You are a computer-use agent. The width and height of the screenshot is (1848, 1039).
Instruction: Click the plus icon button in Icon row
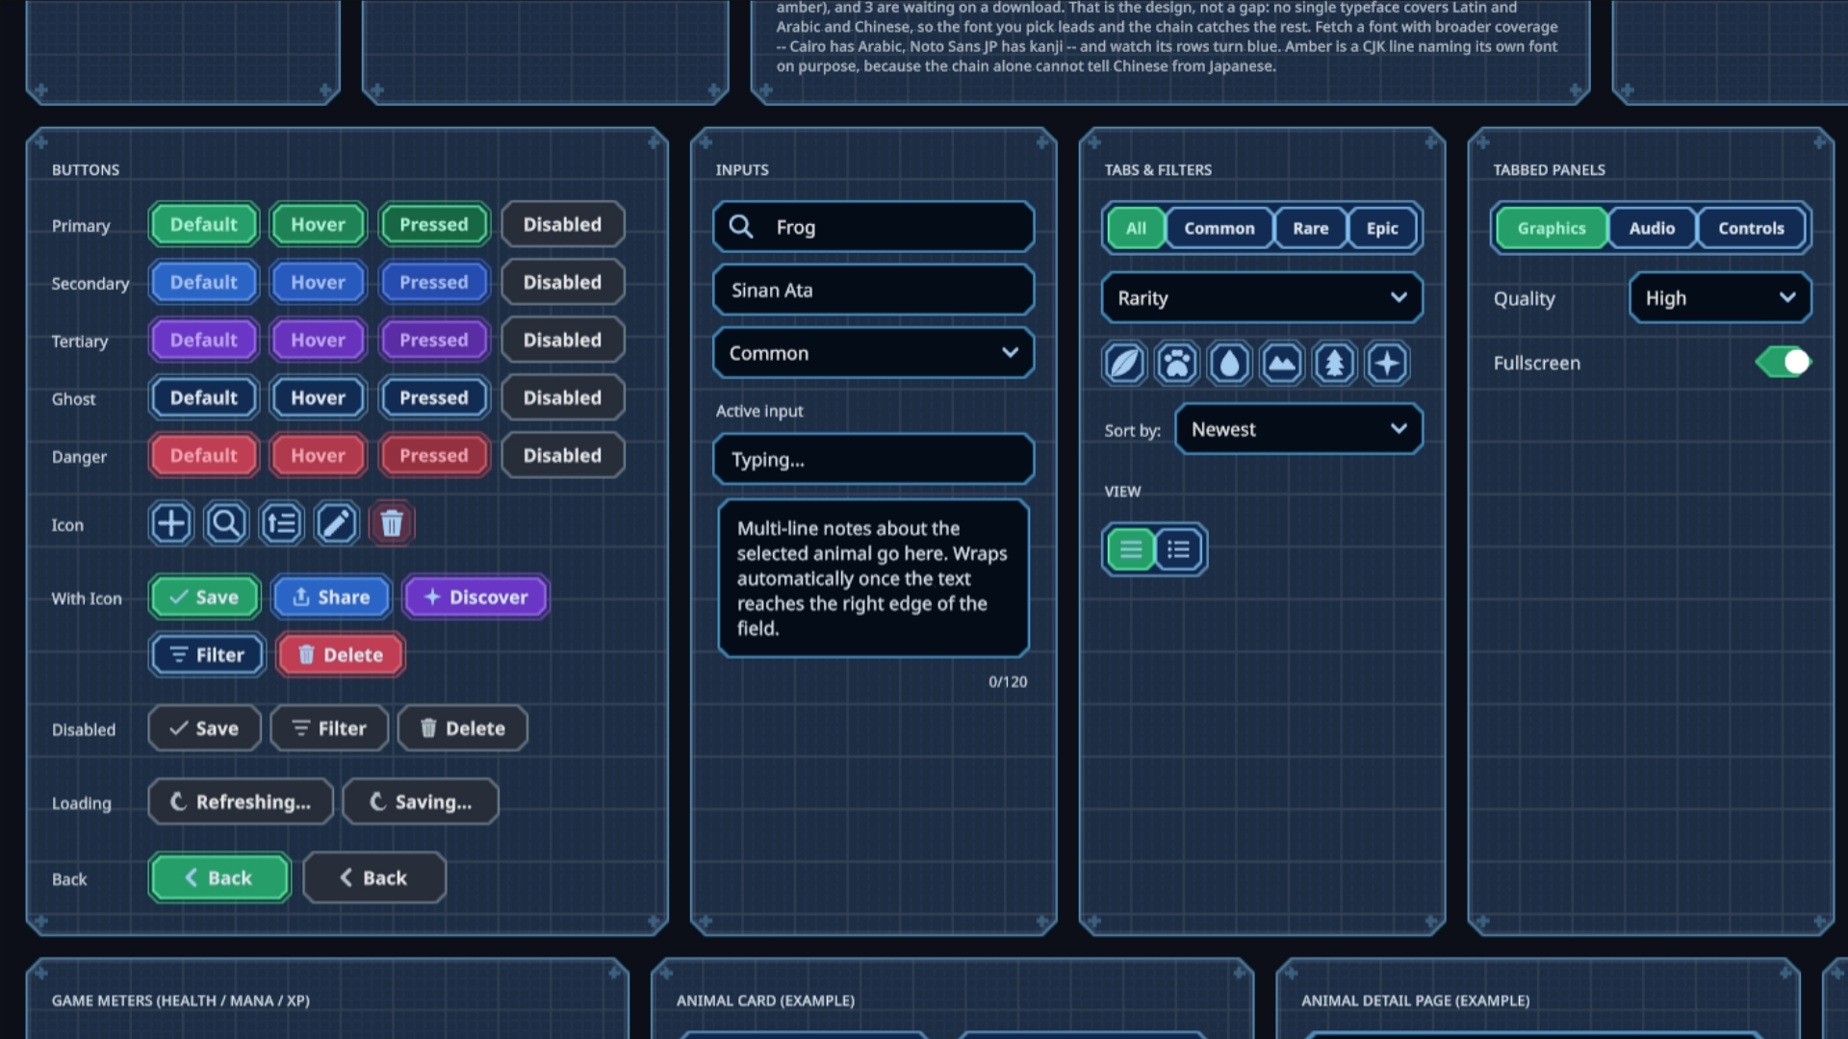171,523
